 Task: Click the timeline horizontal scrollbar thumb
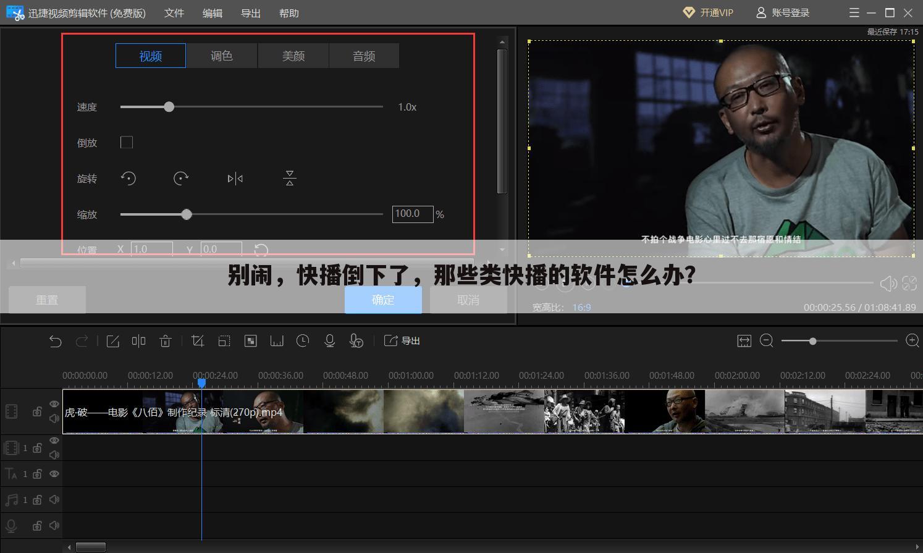coord(91,547)
